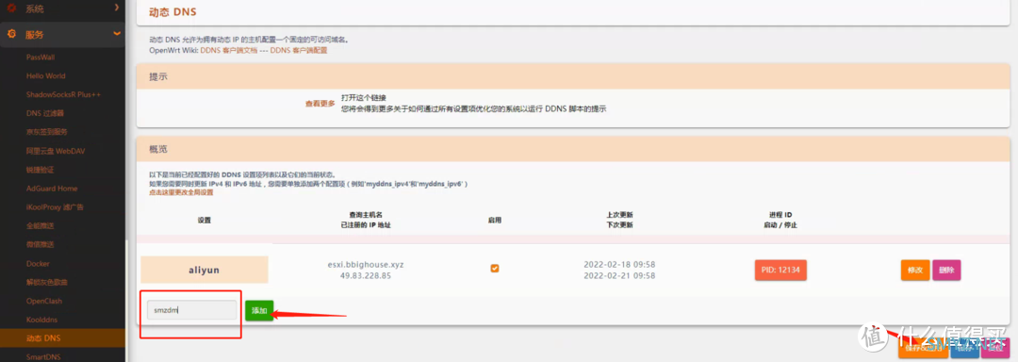Click the PID: 12134 process button

click(780, 270)
